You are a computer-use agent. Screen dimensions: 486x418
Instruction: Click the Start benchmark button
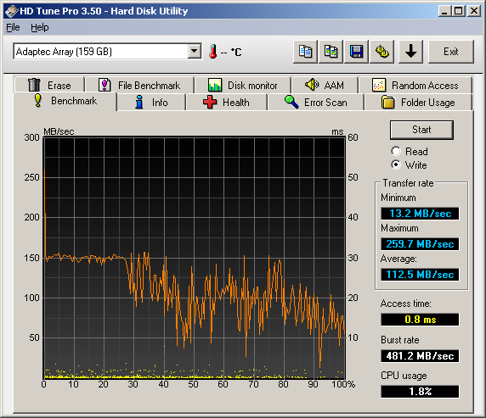coord(421,130)
